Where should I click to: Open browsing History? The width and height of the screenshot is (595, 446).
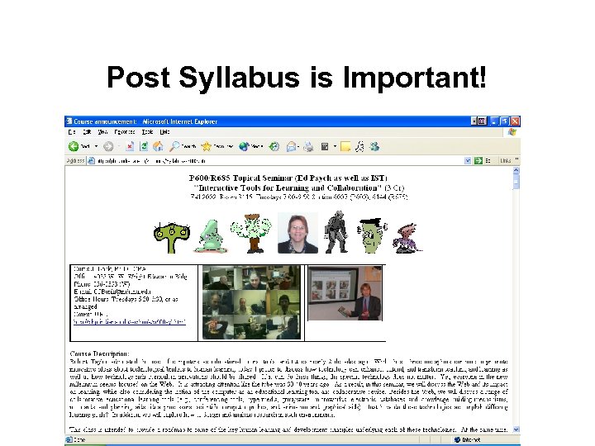pyautogui.click(x=274, y=146)
